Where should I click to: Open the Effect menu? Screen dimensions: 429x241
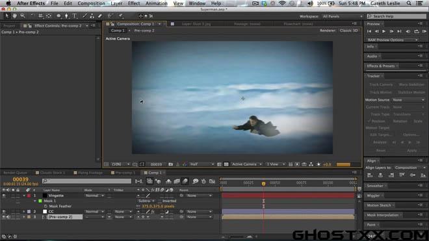[134, 3]
